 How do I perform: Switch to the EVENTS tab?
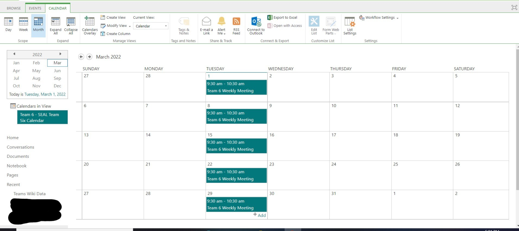pos(35,8)
